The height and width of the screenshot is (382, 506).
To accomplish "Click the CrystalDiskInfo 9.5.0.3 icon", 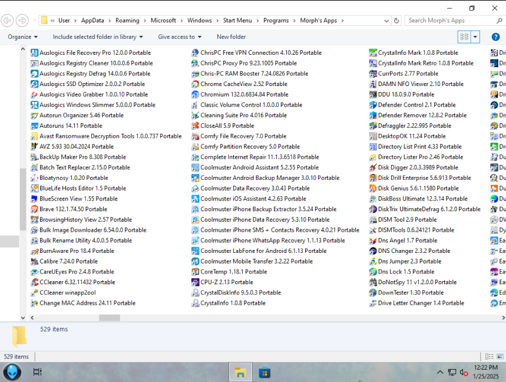I will point(195,292).
